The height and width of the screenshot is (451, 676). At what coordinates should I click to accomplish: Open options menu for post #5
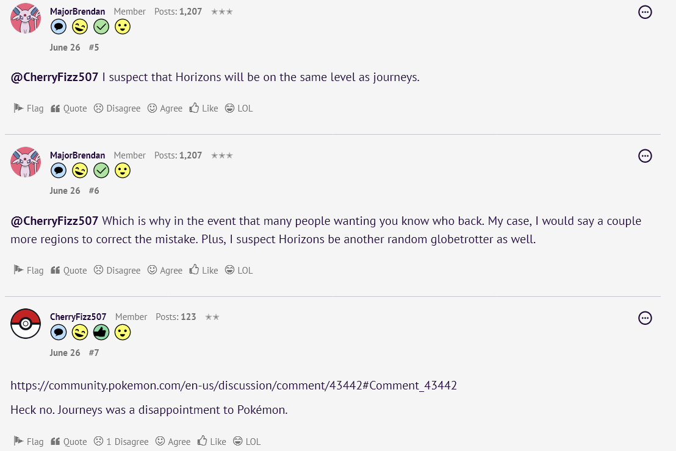pos(645,12)
